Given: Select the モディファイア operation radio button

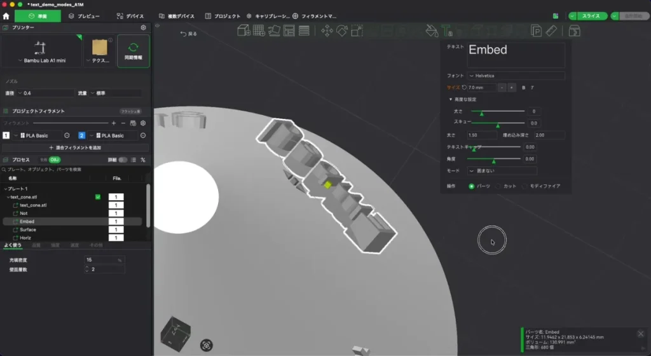Looking at the screenshot, I should (x=524, y=186).
